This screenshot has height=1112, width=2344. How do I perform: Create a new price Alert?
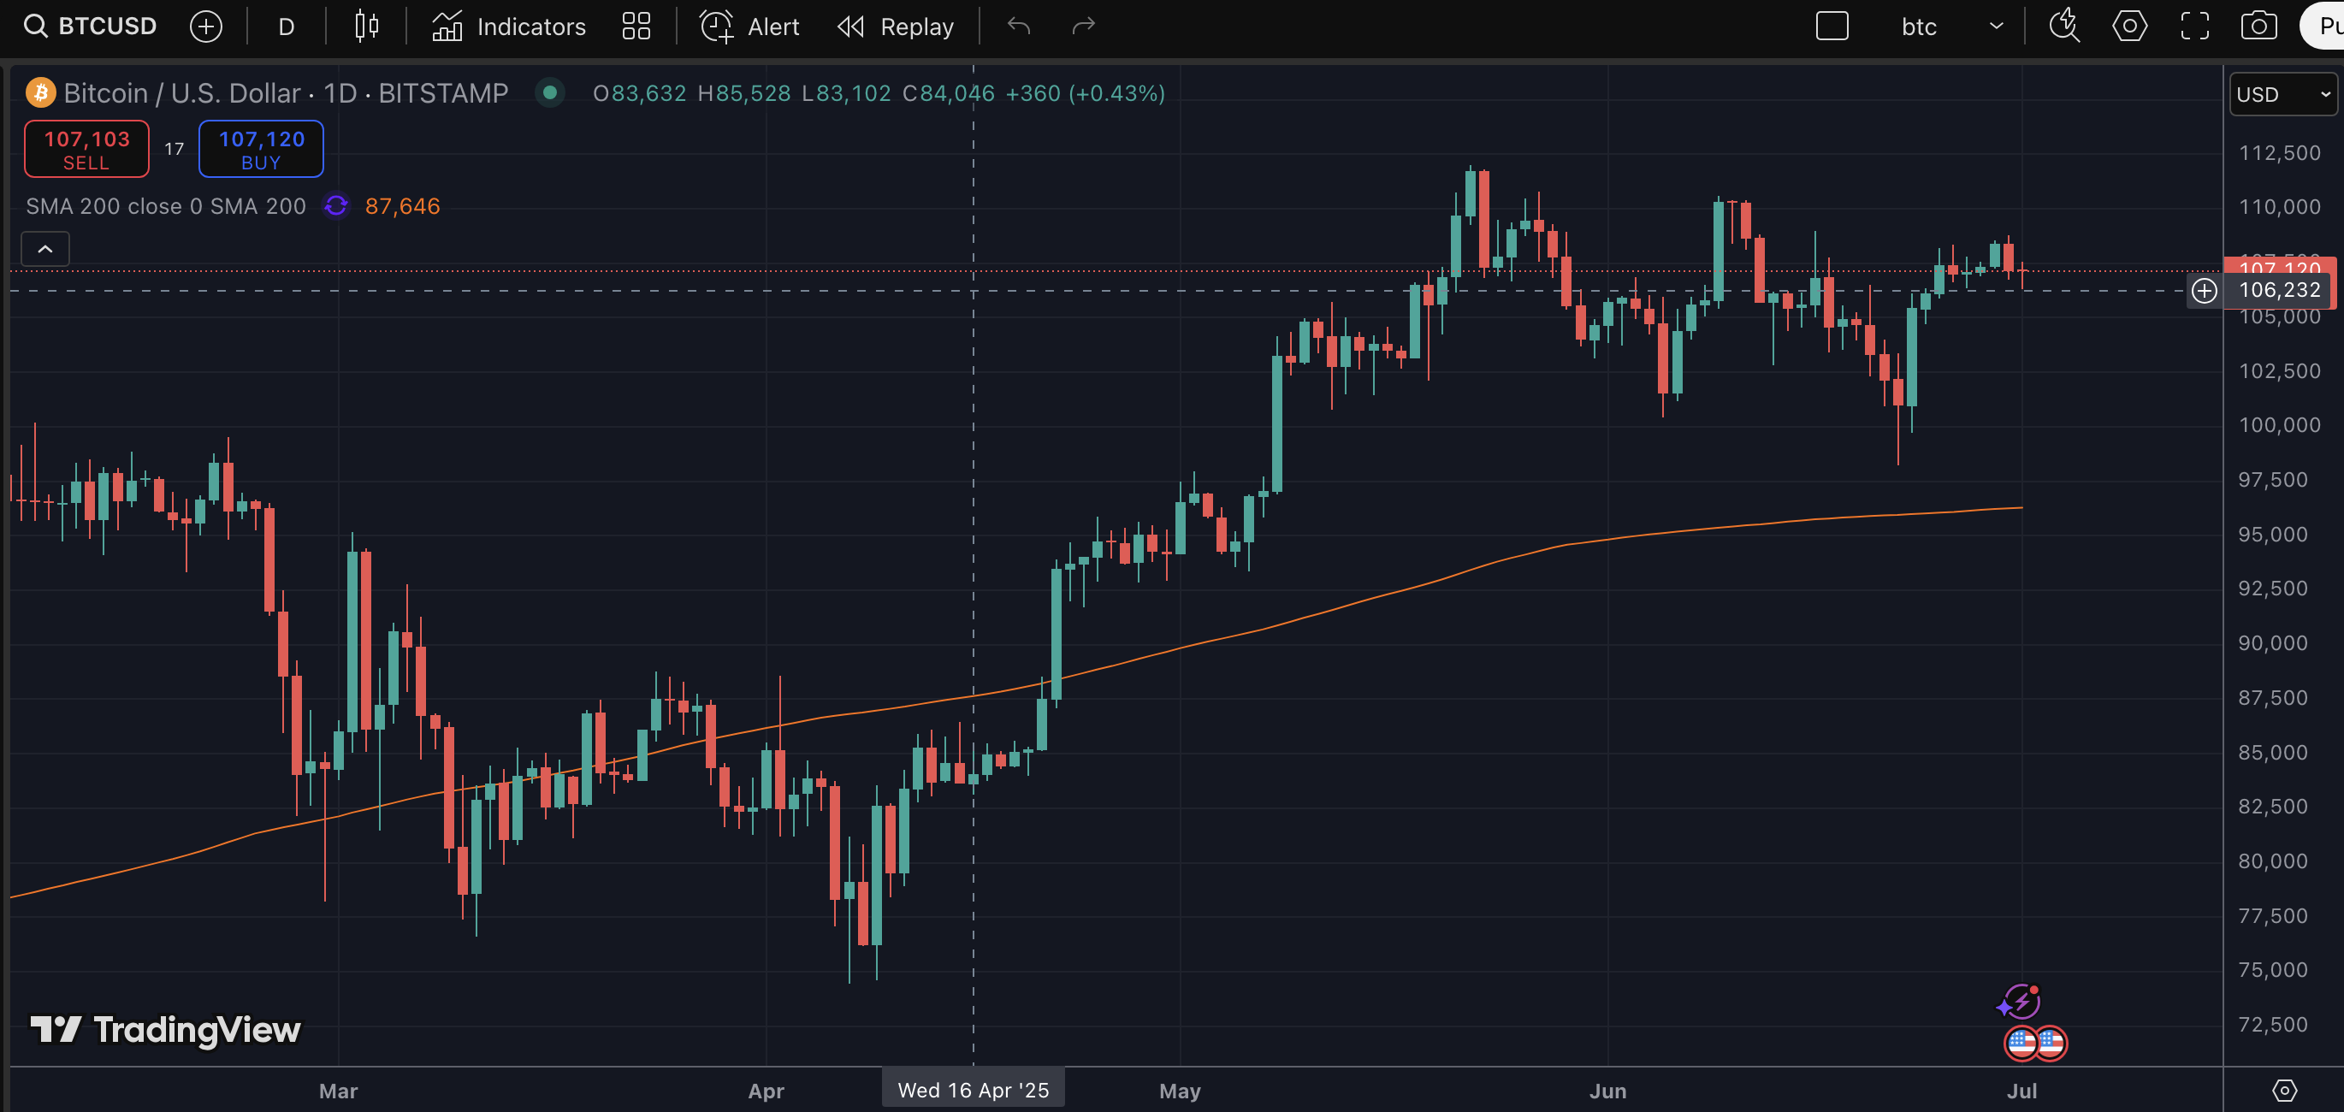tap(749, 27)
